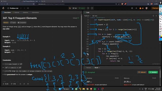162x91 pixels.
Task: Add problem to favorites star
Action: [20, 84]
